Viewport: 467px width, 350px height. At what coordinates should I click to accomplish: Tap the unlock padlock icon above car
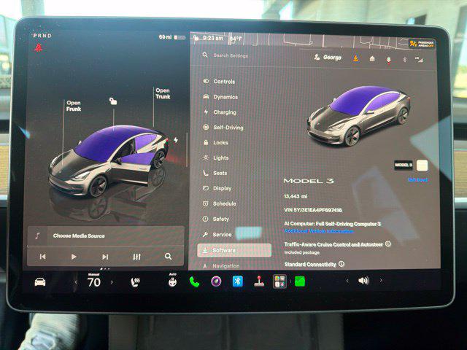pyautogui.click(x=113, y=101)
